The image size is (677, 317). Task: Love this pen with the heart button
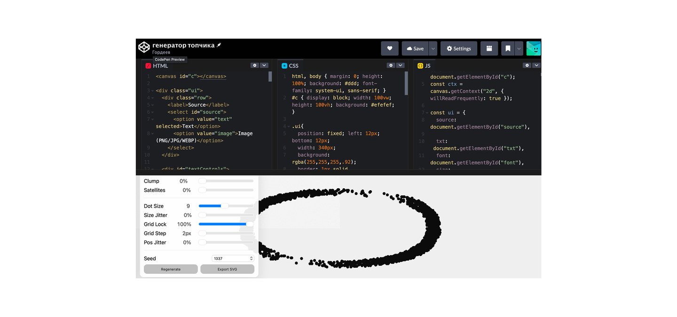pyautogui.click(x=390, y=48)
